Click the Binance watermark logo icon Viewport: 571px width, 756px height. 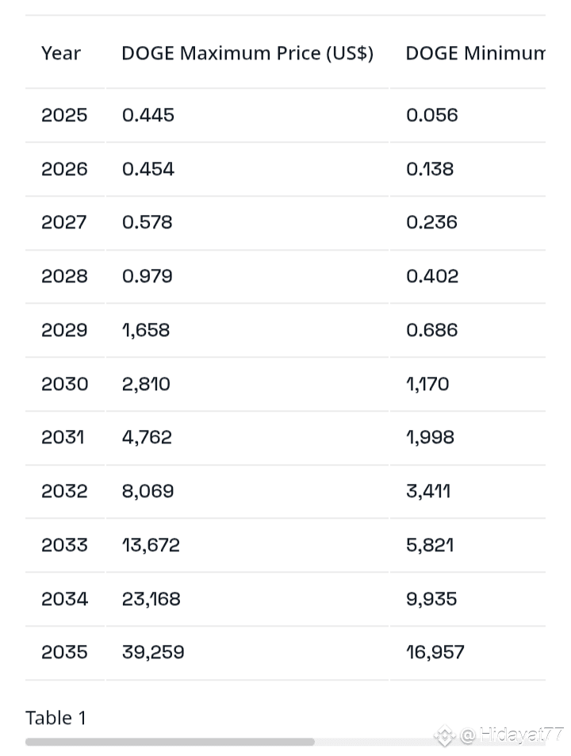pyautogui.click(x=444, y=735)
